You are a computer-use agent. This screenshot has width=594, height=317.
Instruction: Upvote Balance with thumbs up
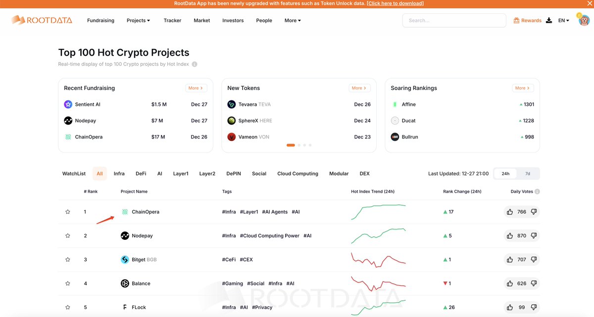pyautogui.click(x=510, y=283)
